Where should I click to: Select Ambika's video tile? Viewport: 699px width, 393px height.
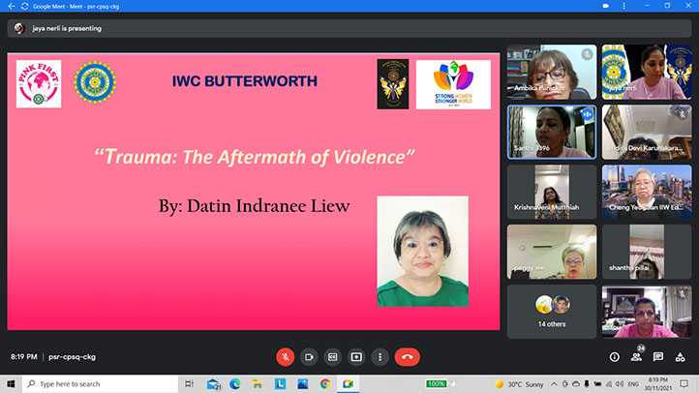pos(552,73)
